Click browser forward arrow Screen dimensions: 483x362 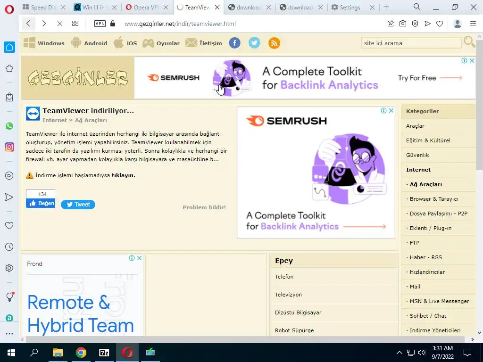44,24
